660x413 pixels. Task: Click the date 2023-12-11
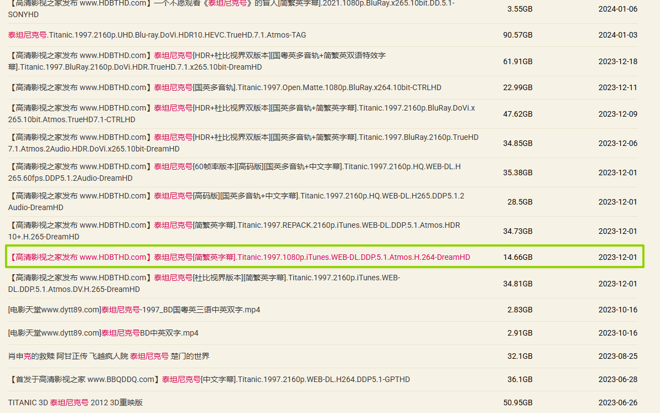coord(618,87)
